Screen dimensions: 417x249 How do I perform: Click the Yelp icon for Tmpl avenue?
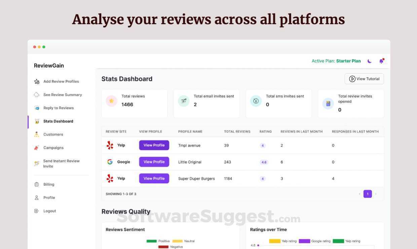tap(110, 145)
